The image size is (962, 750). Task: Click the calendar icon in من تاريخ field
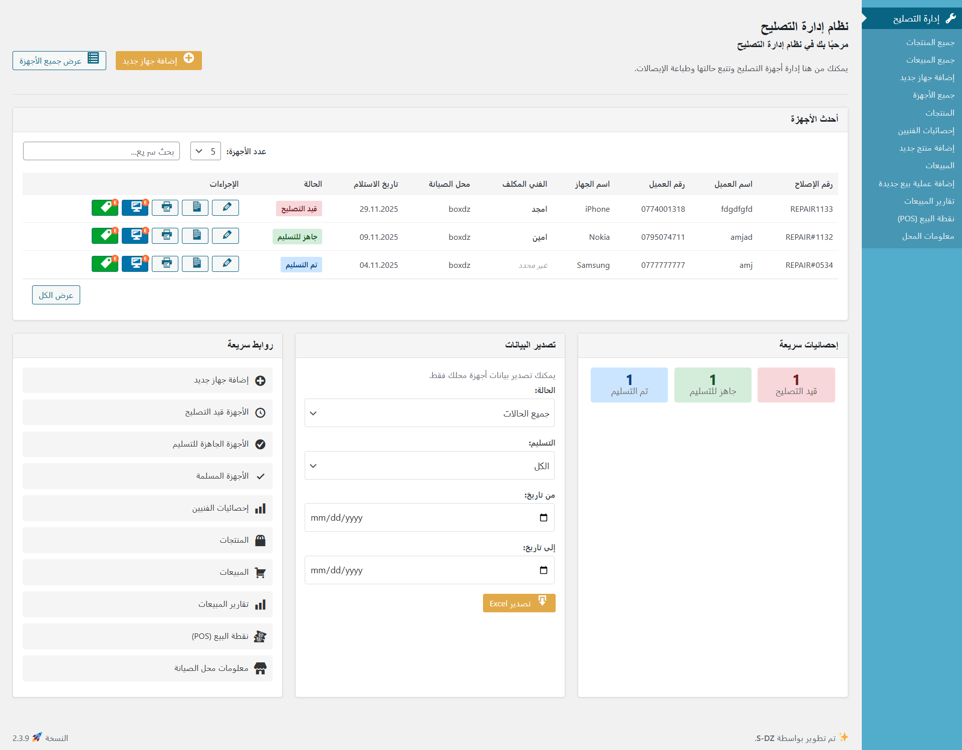[544, 518]
